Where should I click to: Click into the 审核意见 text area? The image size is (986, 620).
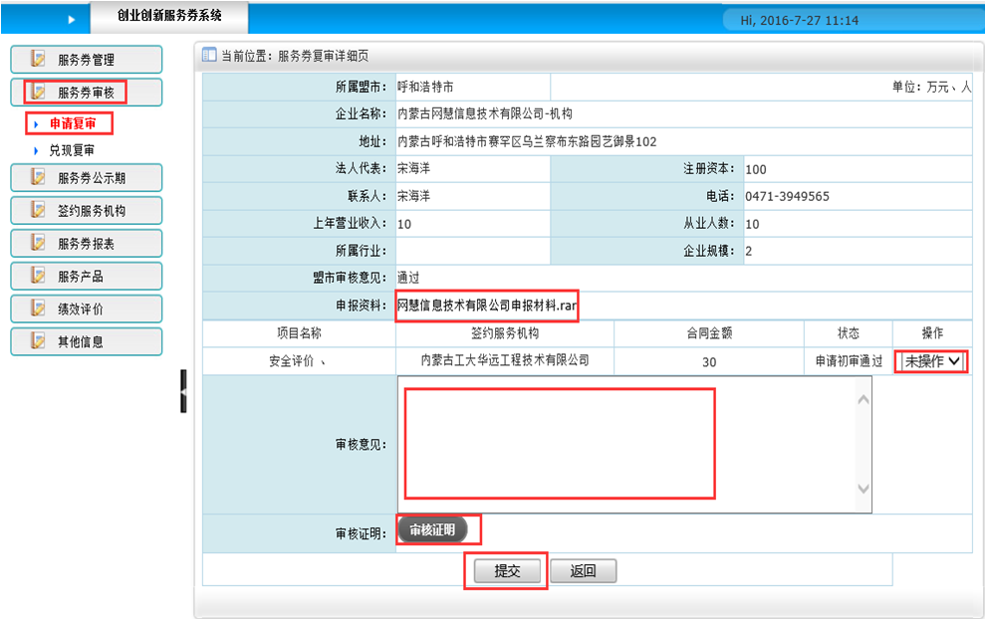click(x=634, y=445)
